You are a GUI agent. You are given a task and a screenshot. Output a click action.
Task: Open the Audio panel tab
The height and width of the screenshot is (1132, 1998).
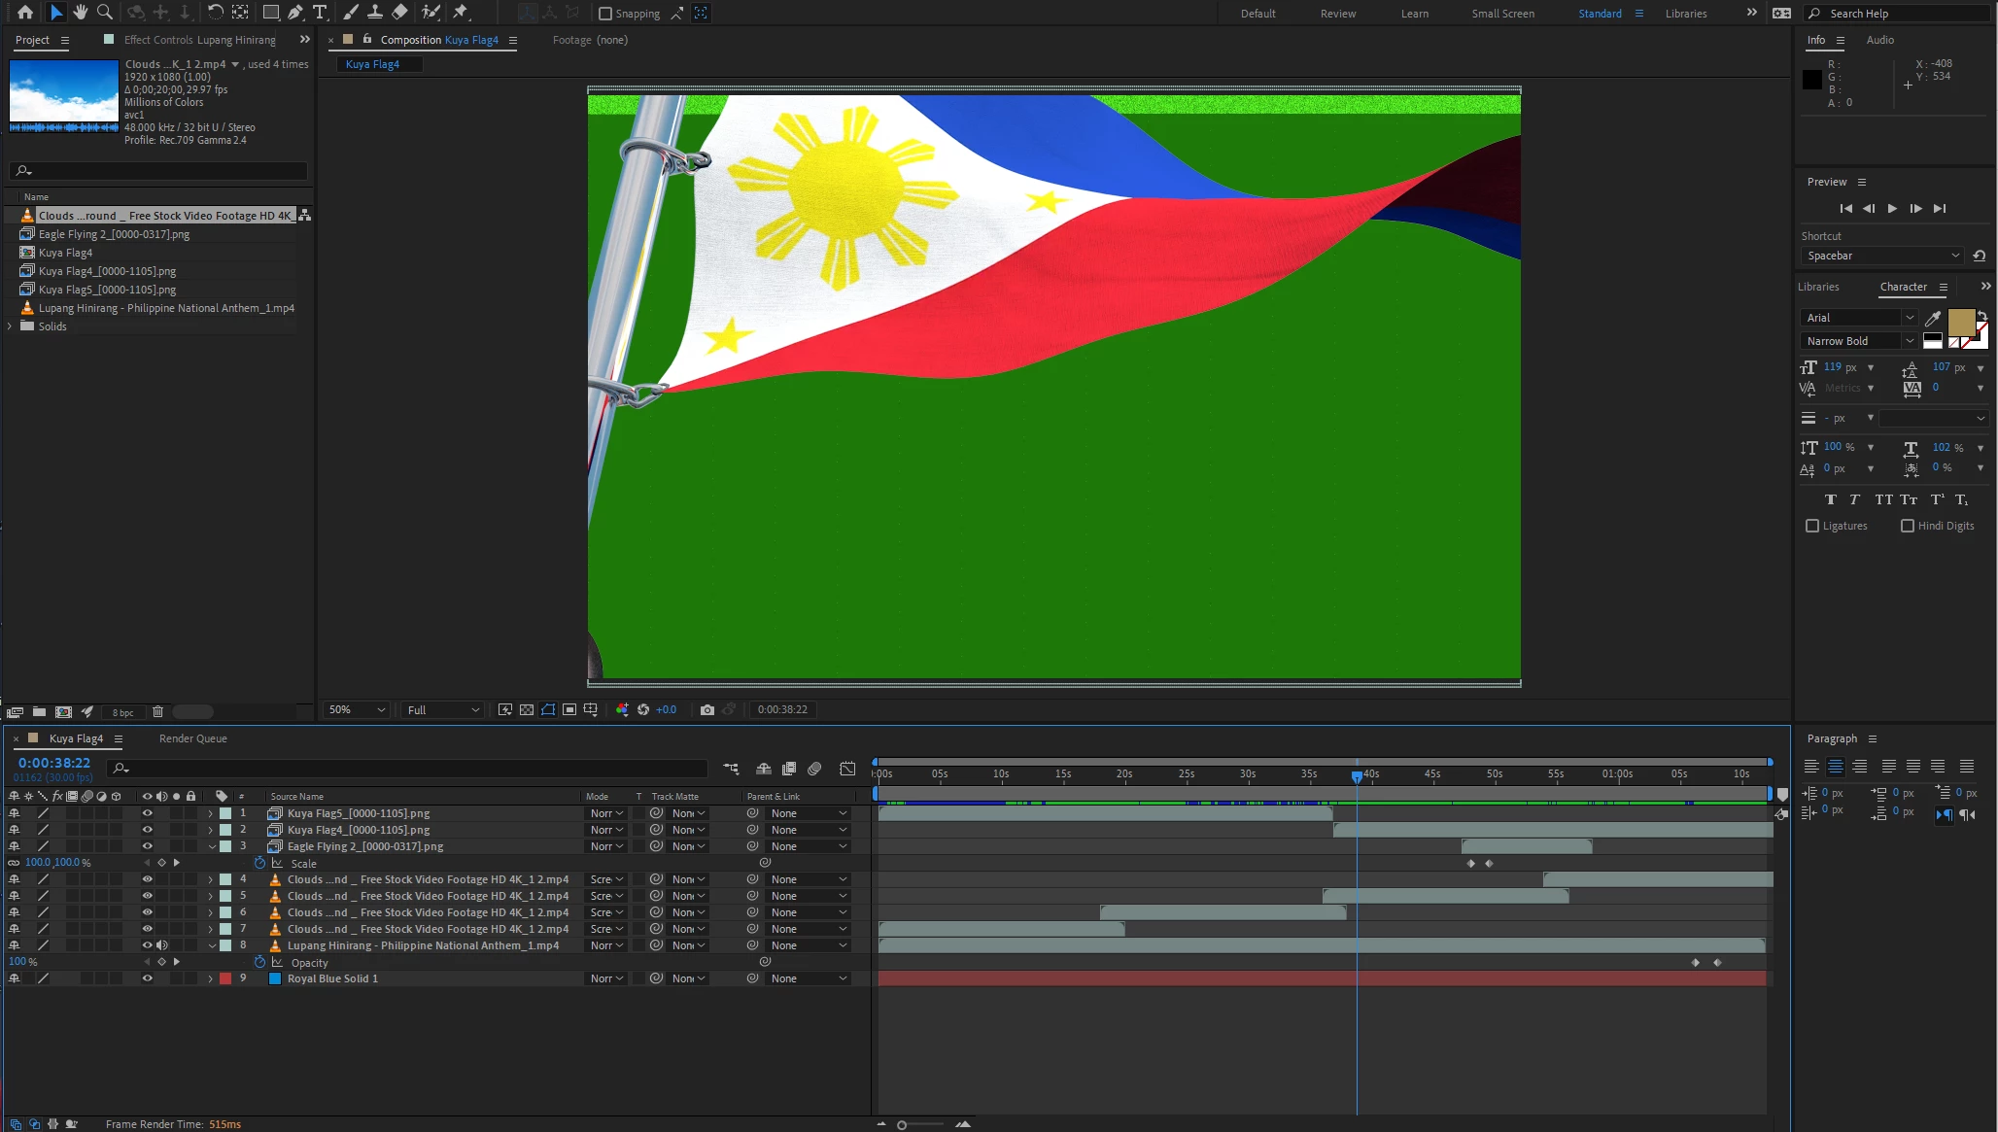(x=1879, y=41)
